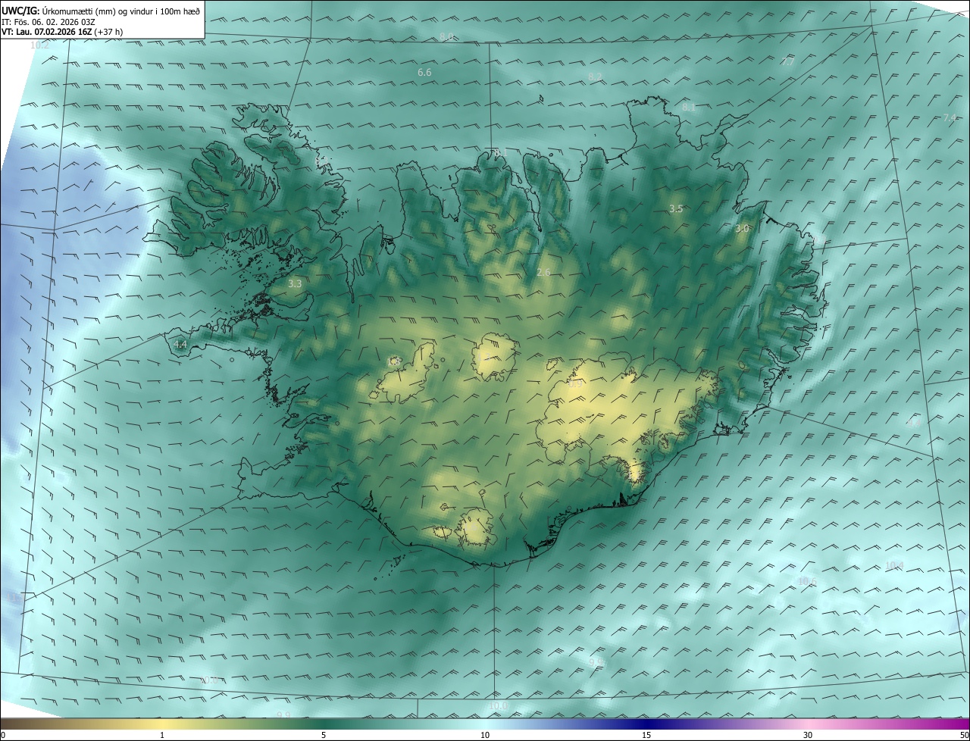The width and height of the screenshot is (970, 741).
Task: Click the 'VT: Lau. 07.02.2026 16Z (+37 h)' line
Action: [x=64, y=32]
